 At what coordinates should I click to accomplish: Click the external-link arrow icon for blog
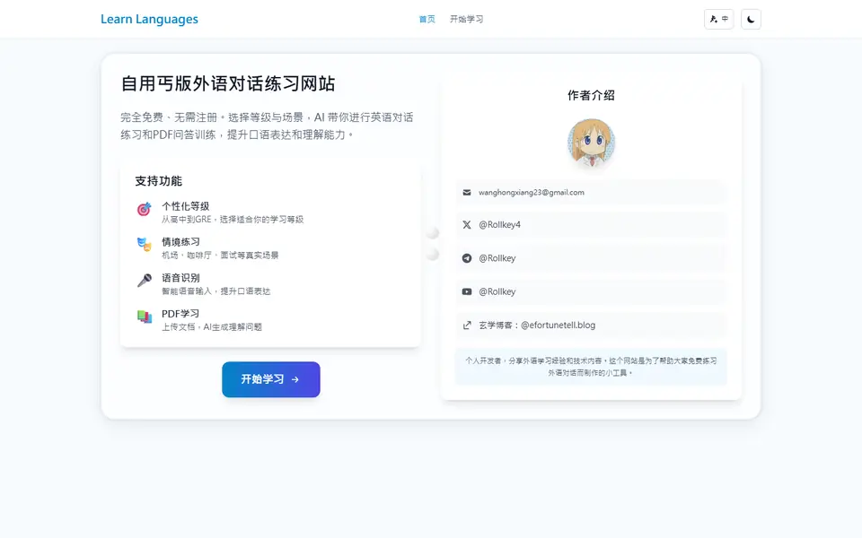coord(467,325)
